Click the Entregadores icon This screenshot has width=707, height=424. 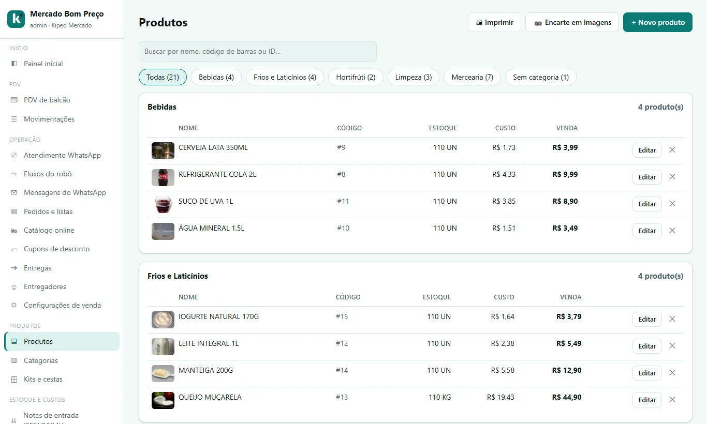(x=14, y=286)
